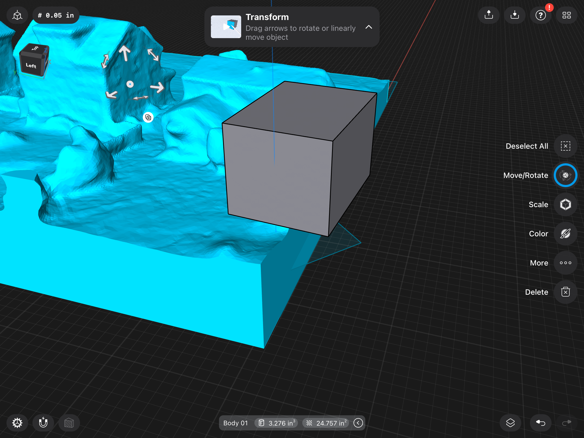Click the redo arrow icon
The width and height of the screenshot is (584, 438).
pyautogui.click(x=566, y=423)
